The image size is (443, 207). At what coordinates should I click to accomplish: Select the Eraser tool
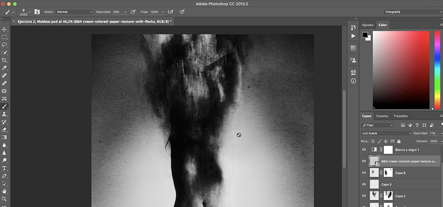coord(4,130)
